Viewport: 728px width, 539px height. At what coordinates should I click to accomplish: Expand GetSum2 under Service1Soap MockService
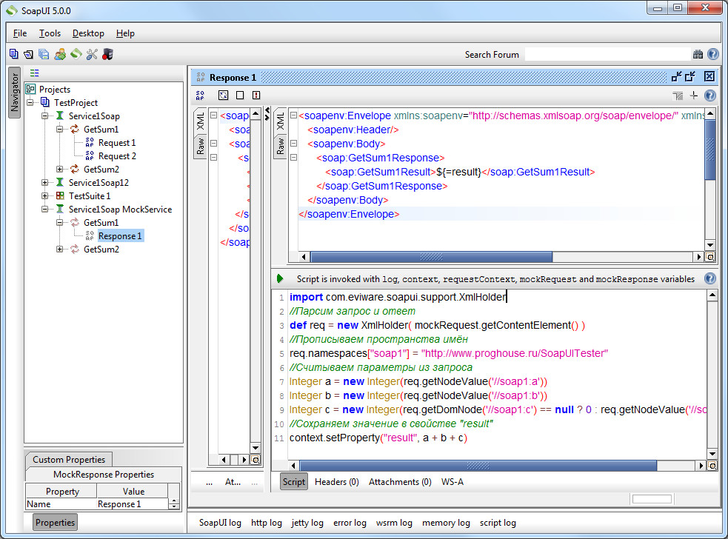(x=60, y=250)
